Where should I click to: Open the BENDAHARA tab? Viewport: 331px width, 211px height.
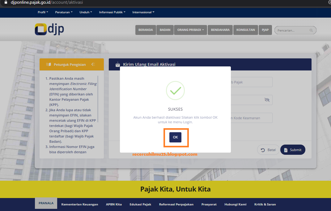(x=220, y=30)
